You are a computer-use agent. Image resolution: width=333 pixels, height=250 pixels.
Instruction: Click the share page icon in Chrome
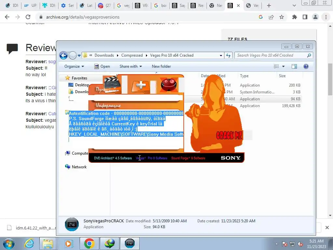pyautogui.click(x=271, y=17)
